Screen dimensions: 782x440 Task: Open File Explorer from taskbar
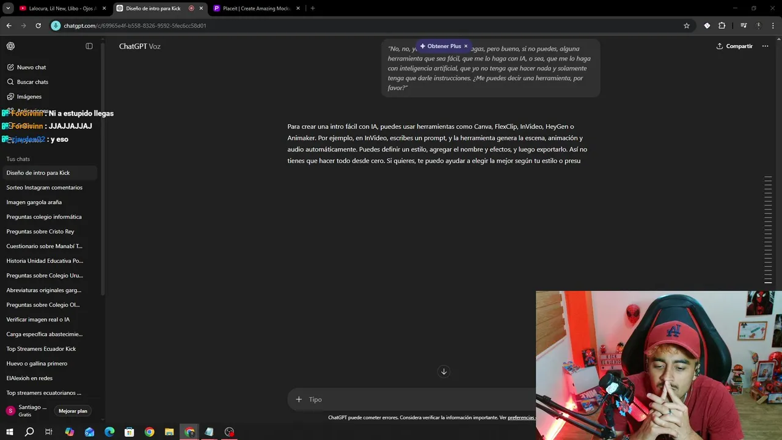tap(169, 432)
